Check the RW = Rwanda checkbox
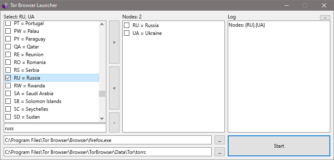This screenshot has width=334, height=160. 8,86
